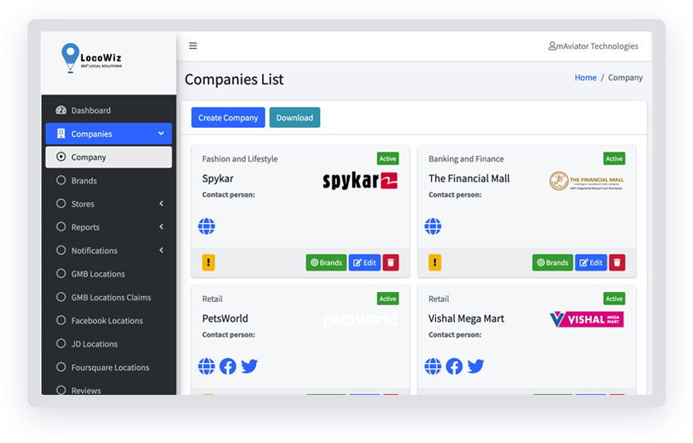Select the Company radio item in sidebar
The height and width of the screenshot is (443, 693).
(x=109, y=158)
